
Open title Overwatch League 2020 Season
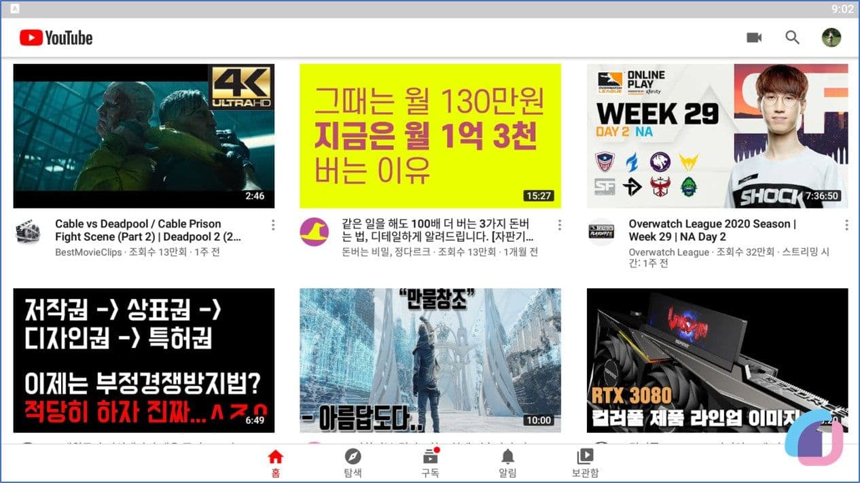coord(713,230)
